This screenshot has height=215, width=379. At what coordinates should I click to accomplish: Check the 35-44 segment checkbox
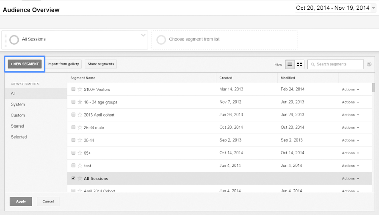coord(73,140)
